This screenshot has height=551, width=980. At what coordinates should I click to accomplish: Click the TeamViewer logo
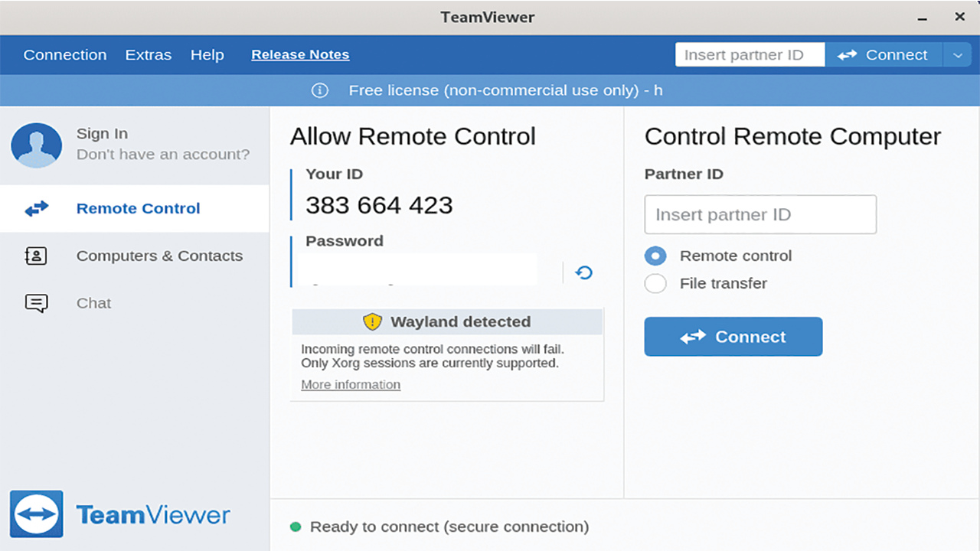[37, 514]
